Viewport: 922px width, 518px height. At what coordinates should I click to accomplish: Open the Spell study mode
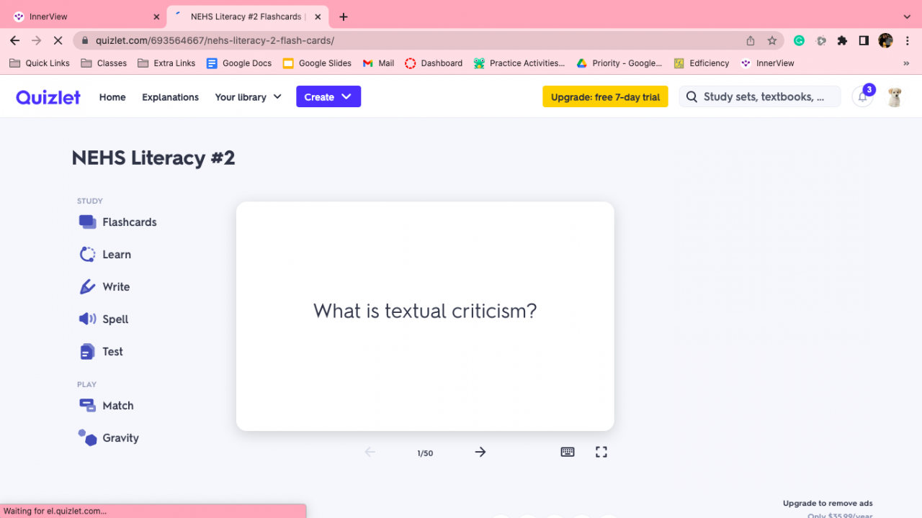(104, 319)
